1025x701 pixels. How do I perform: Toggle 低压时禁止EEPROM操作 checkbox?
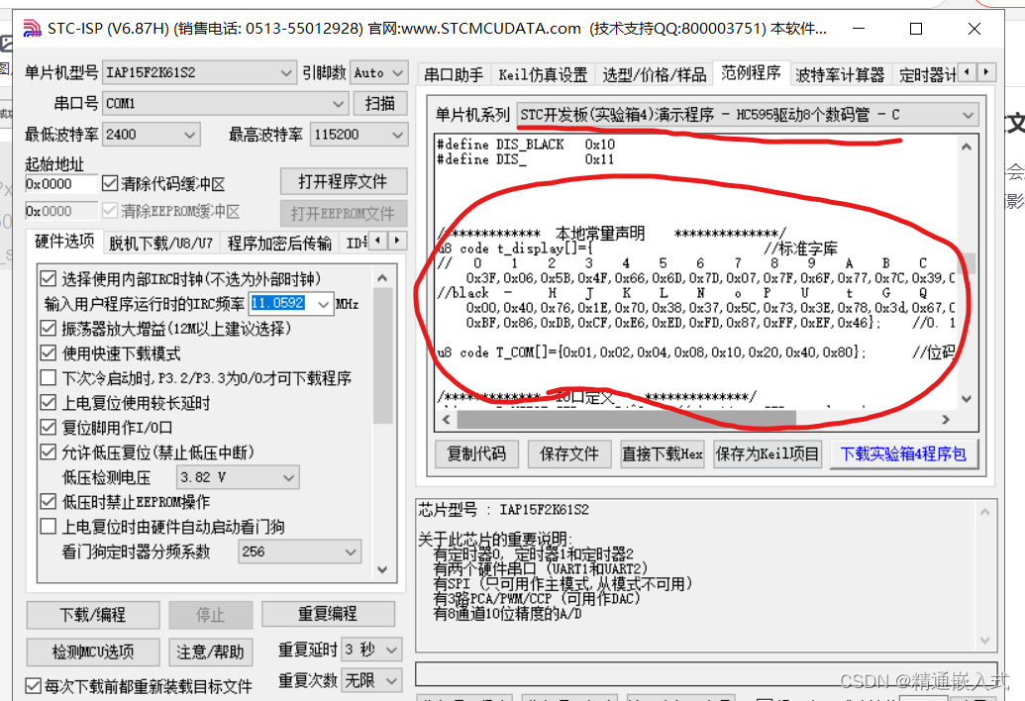(x=48, y=502)
